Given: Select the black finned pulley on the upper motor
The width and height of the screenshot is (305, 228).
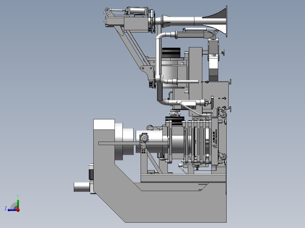Looking at the screenshot, I should click(171, 52).
